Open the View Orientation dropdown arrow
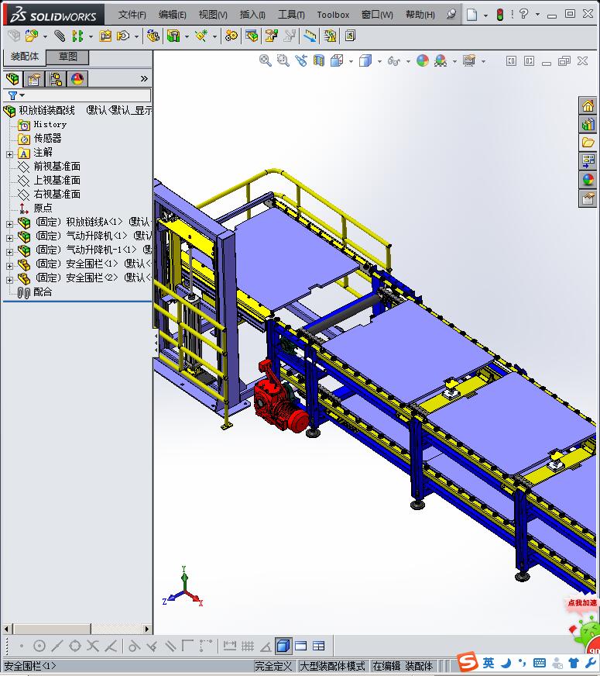This screenshot has height=676, width=600. pyautogui.click(x=351, y=61)
